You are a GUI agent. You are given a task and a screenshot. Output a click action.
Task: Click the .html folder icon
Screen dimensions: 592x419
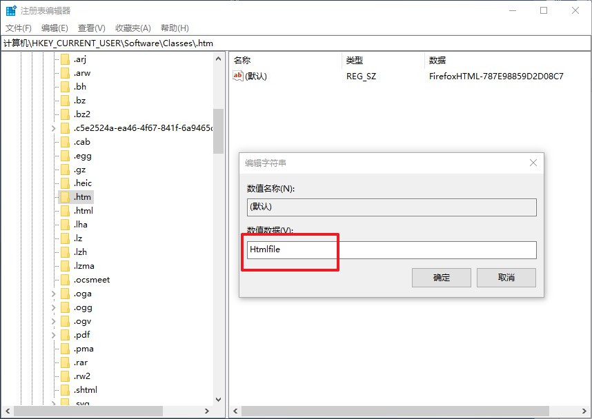66,211
